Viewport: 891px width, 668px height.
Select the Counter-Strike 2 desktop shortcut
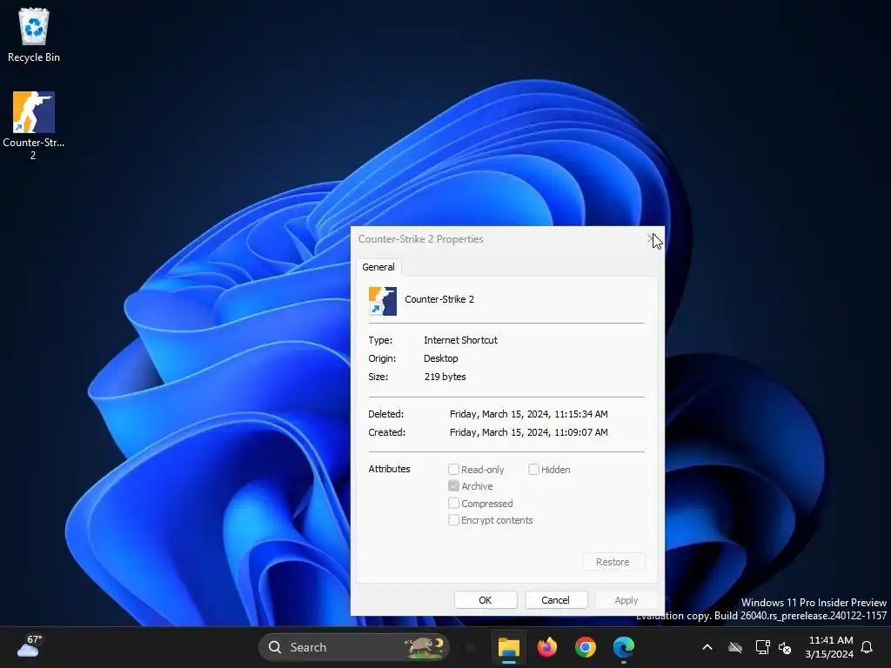34,125
